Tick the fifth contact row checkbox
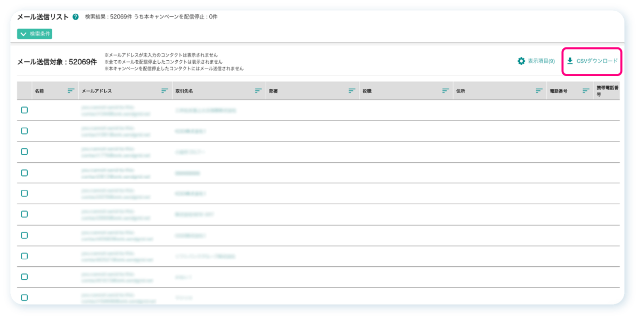The image size is (639, 319). click(24, 193)
